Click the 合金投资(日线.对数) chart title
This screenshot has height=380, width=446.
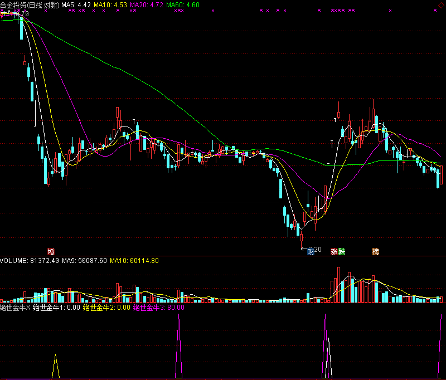tap(30, 5)
